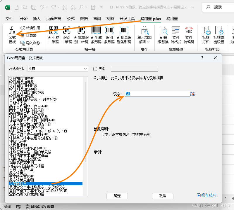Image resolution: width=234 pixels, height=210 pixels.
Task: Open the 公式模板 formula template tool
Action: pyautogui.click(x=12, y=35)
